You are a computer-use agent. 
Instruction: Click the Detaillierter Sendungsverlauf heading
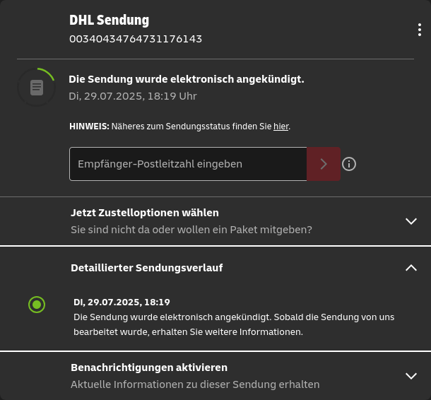(x=147, y=268)
